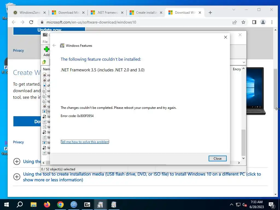Open 7-Zip from the taskbar
280x210 pixels.
(87, 205)
